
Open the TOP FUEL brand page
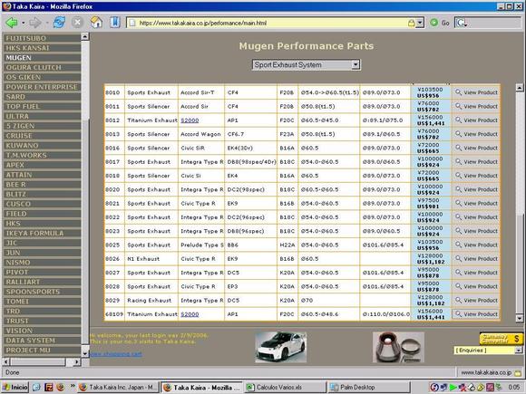point(42,106)
